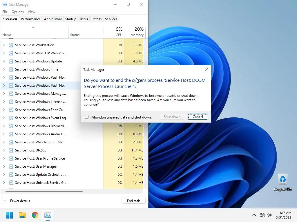Click gear icon of Windows Audio E... process
297x222 pixels.
tap(11, 134)
